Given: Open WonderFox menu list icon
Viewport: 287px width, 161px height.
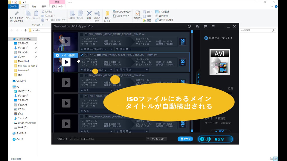Looking at the screenshot, I should coord(213,26).
